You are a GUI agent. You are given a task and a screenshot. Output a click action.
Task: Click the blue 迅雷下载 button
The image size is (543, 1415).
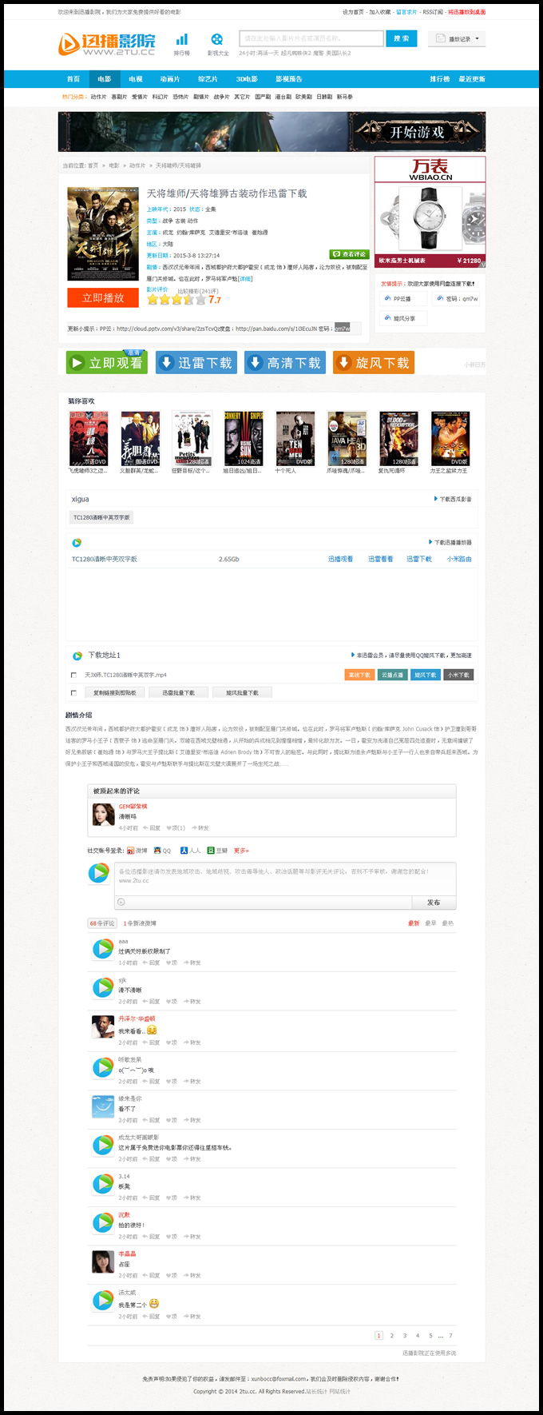(x=196, y=363)
